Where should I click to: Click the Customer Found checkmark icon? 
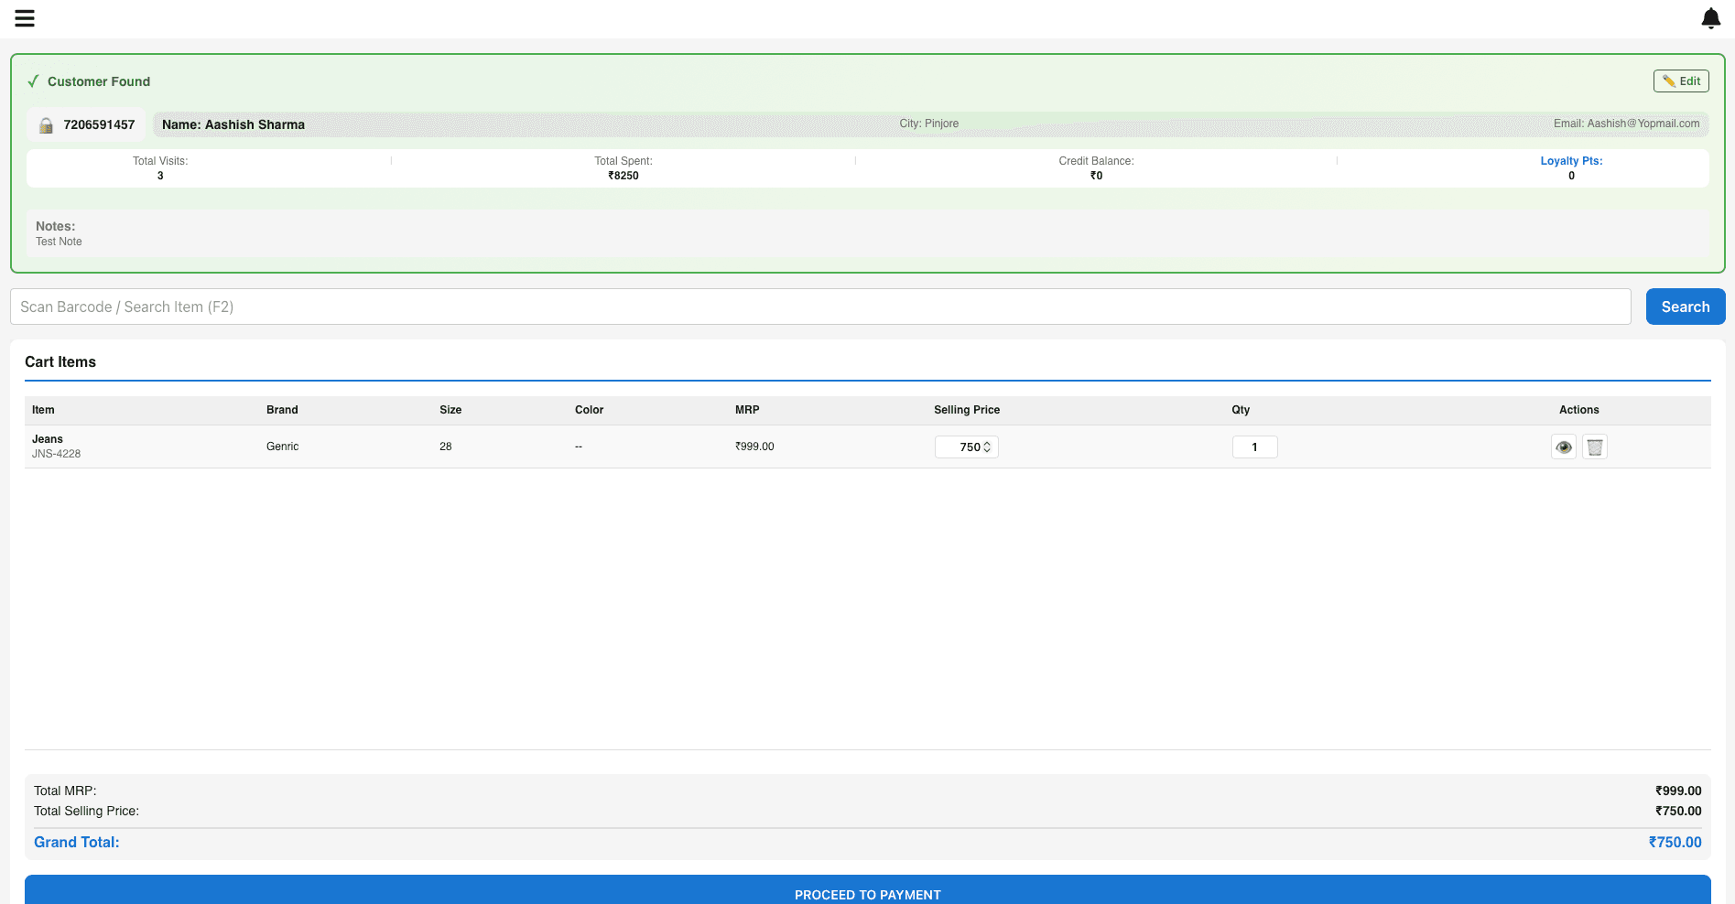tap(33, 81)
